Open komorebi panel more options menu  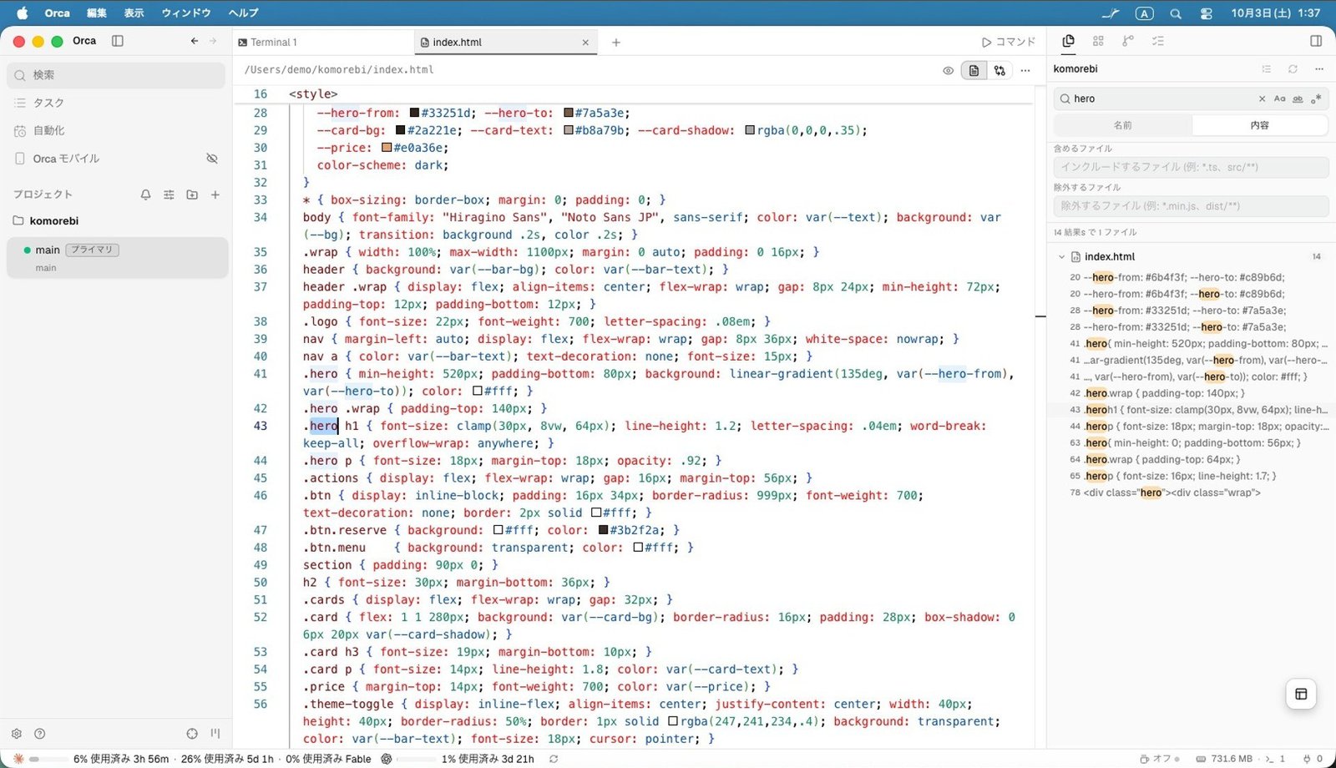[1319, 69]
